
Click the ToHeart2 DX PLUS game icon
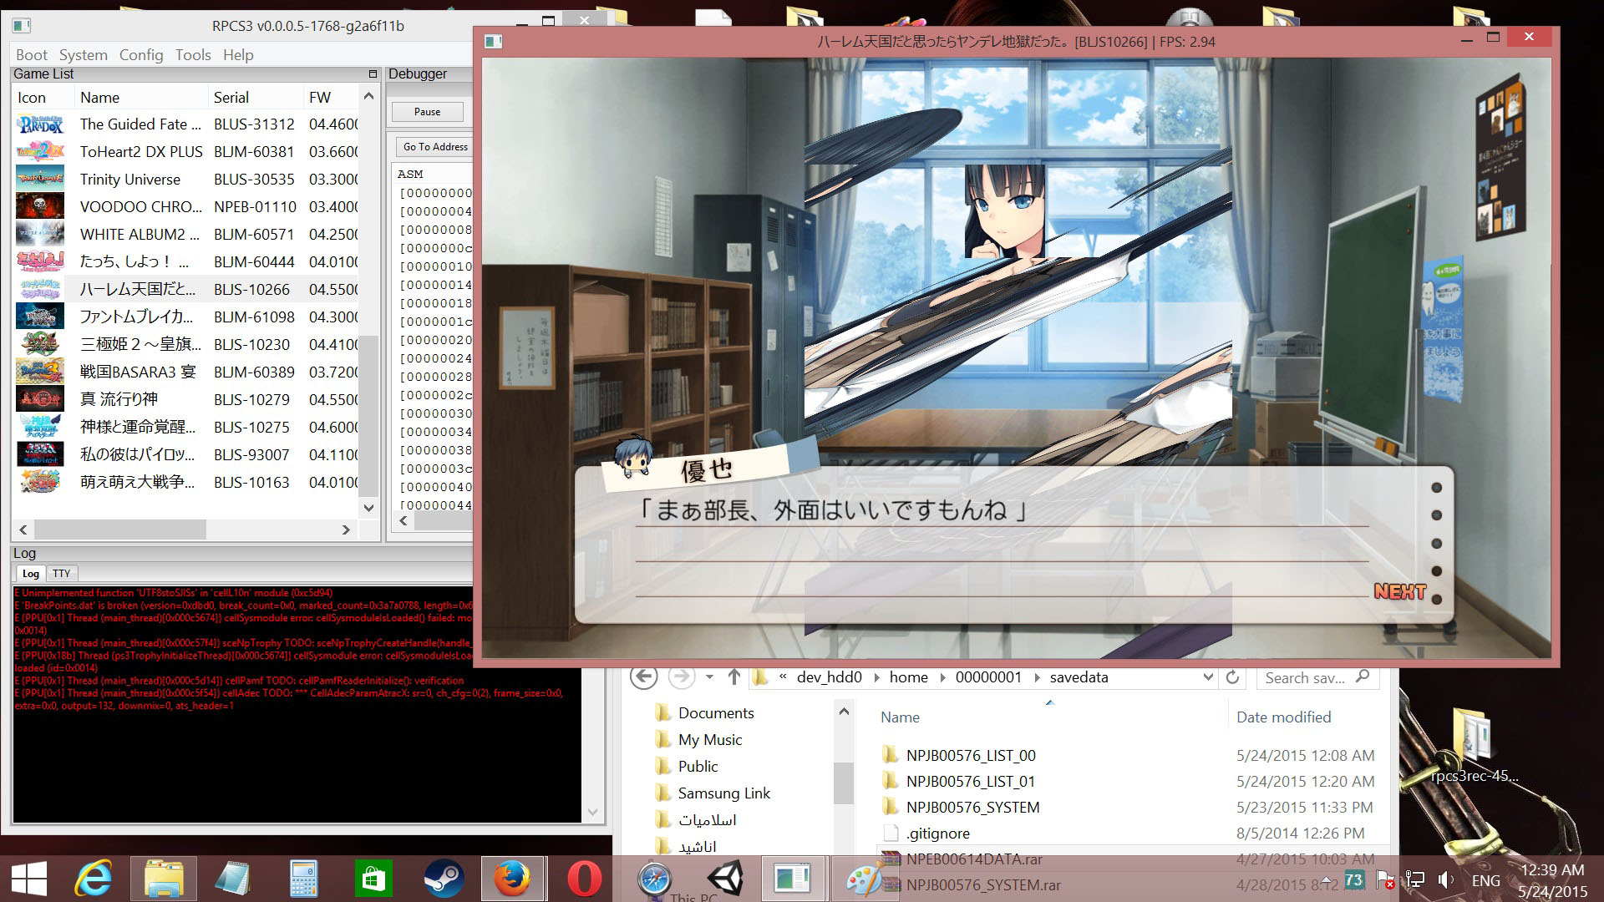[39, 152]
